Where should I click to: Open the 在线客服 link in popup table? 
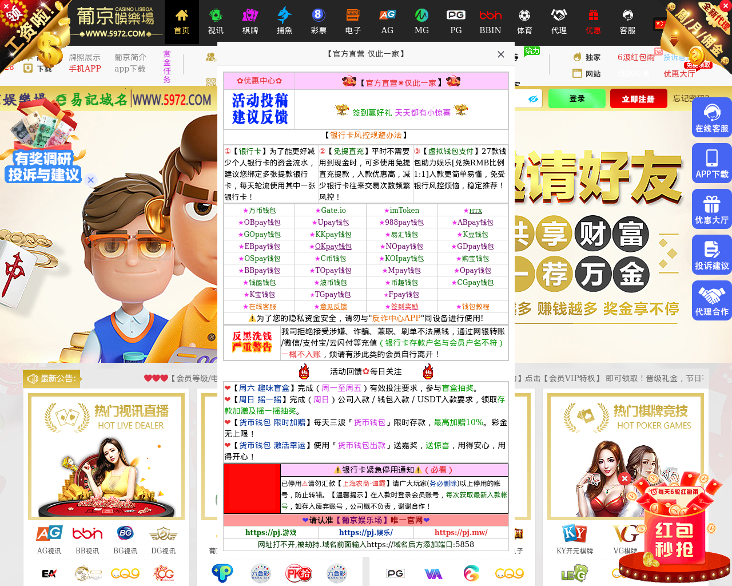tap(259, 307)
